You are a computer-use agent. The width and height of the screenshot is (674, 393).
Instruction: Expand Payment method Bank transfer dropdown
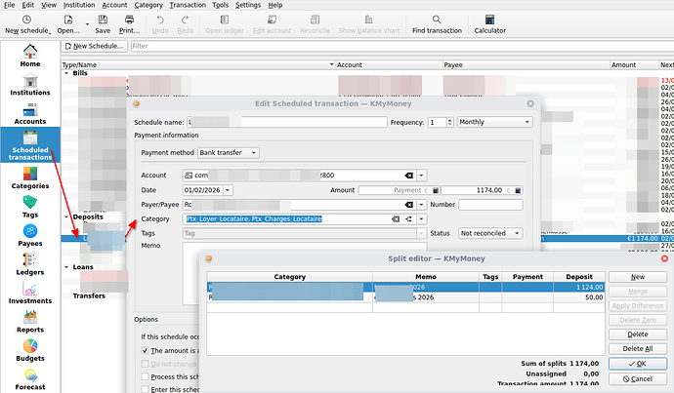(x=226, y=153)
